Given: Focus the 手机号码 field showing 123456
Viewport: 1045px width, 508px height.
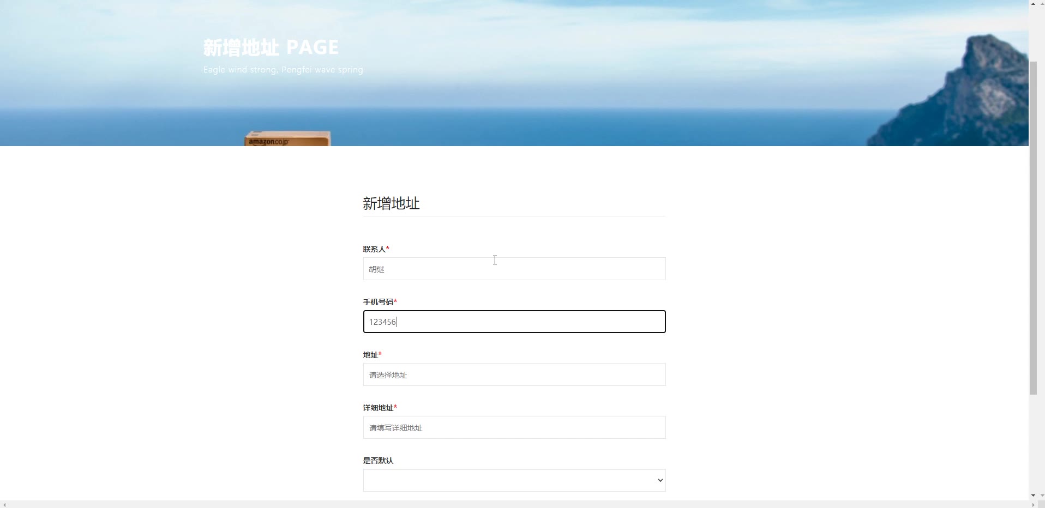Looking at the screenshot, I should (514, 322).
